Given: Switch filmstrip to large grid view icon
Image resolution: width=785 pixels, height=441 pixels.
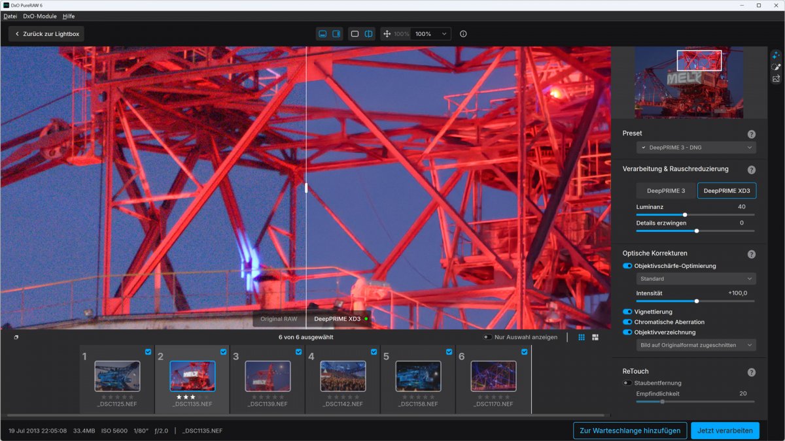Looking at the screenshot, I should pyautogui.click(x=595, y=337).
